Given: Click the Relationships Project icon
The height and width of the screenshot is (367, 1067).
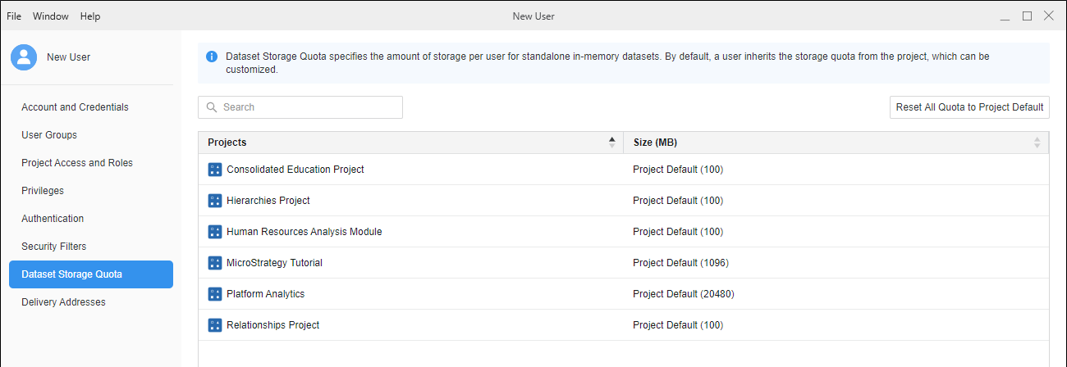Looking at the screenshot, I should coord(215,325).
